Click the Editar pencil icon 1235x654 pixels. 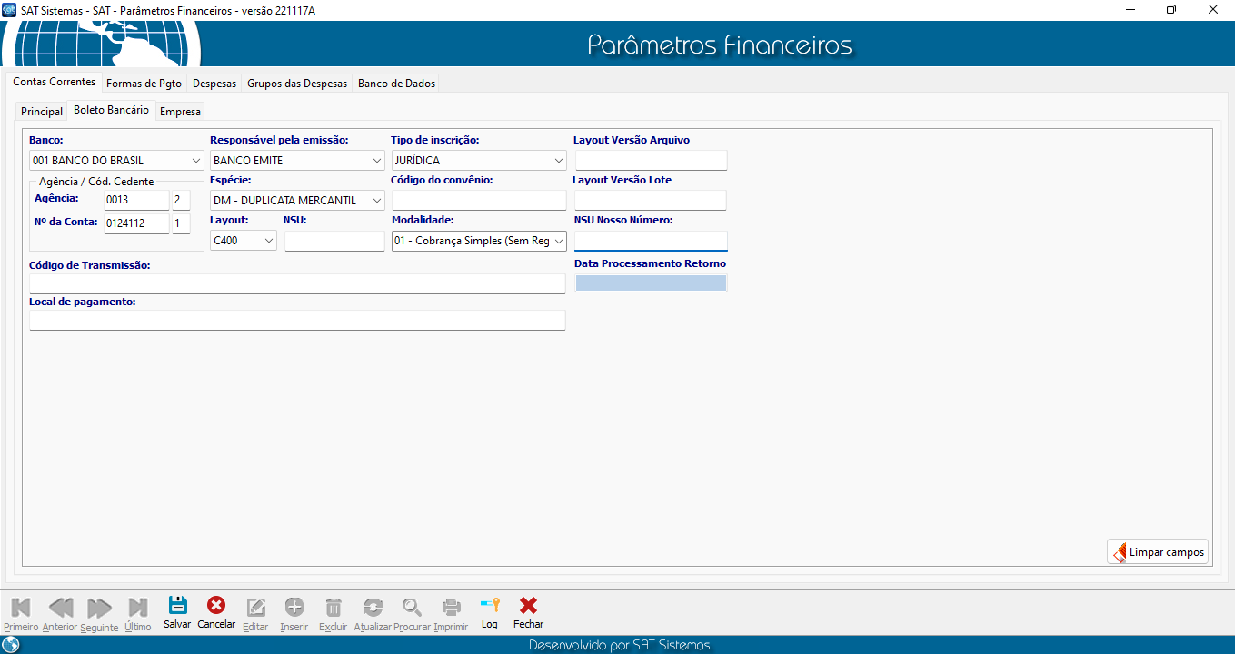[256, 608]
